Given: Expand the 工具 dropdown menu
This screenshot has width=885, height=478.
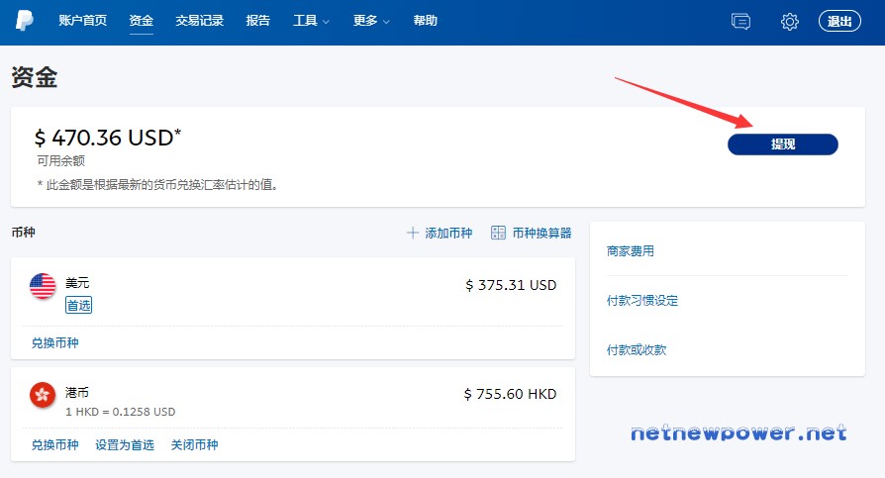Looking at the screenshot, I should tap(311, 21).
